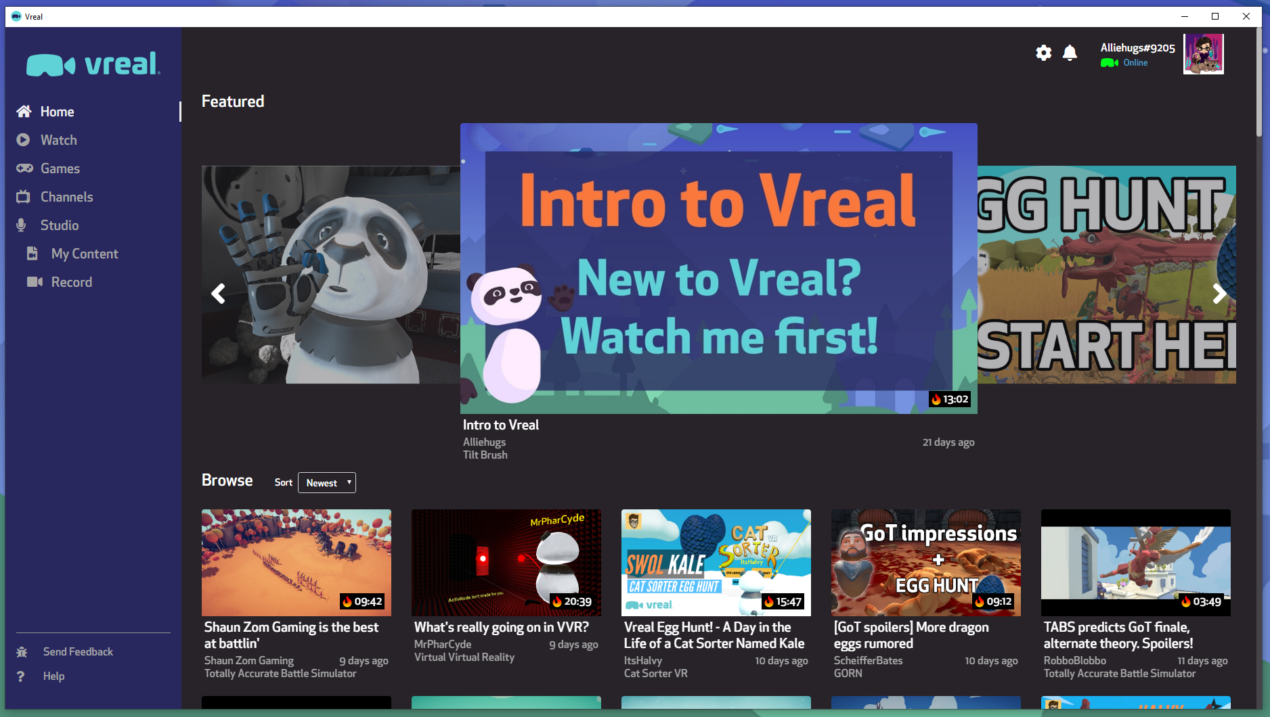Open the Sort dropdown set to Newest
This screenshot has width=1270, height=717.
(327, 483)
